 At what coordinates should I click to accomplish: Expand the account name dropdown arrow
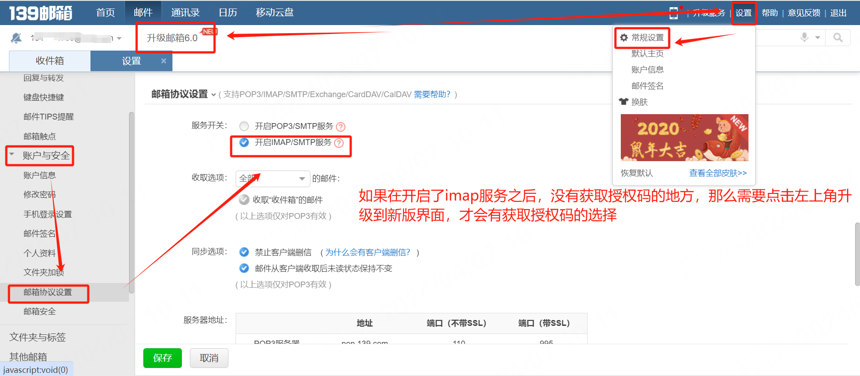click(x=119, y=38)
